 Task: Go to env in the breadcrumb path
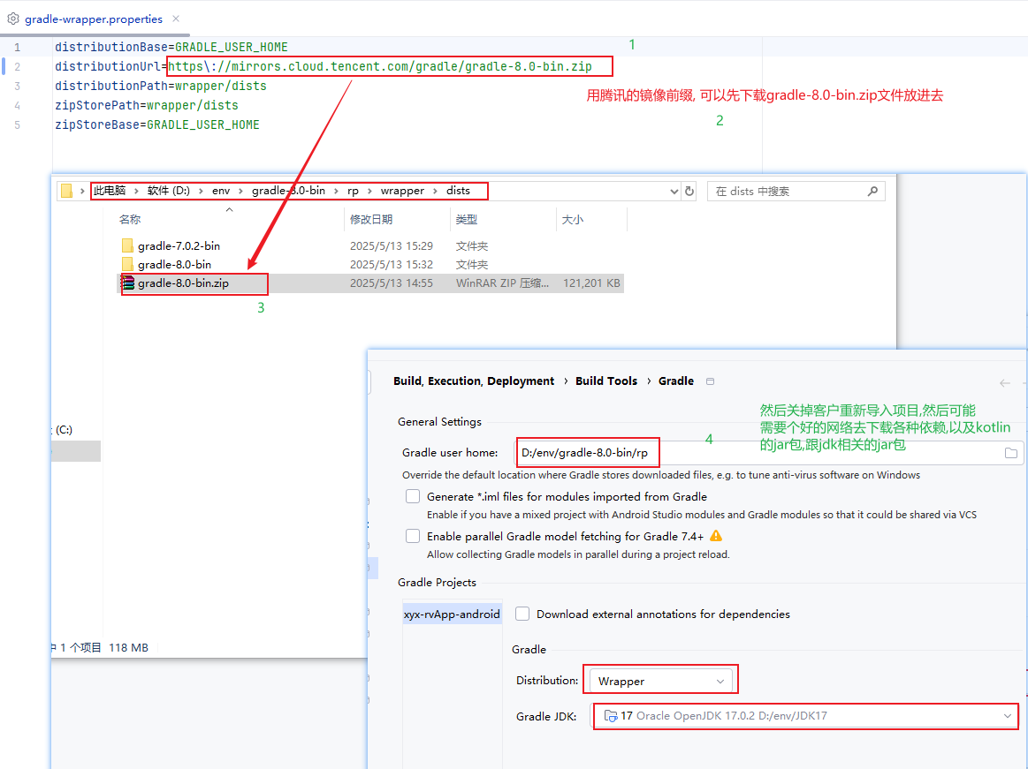(x=221, y=191)
